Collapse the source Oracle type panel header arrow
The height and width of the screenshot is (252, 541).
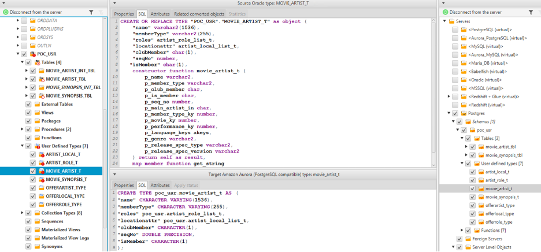point(114,3)
